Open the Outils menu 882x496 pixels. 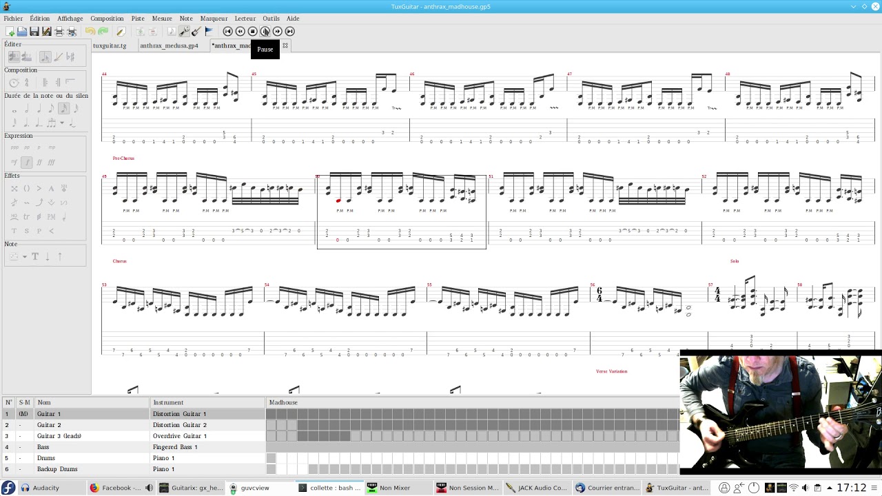coord(271,19)
